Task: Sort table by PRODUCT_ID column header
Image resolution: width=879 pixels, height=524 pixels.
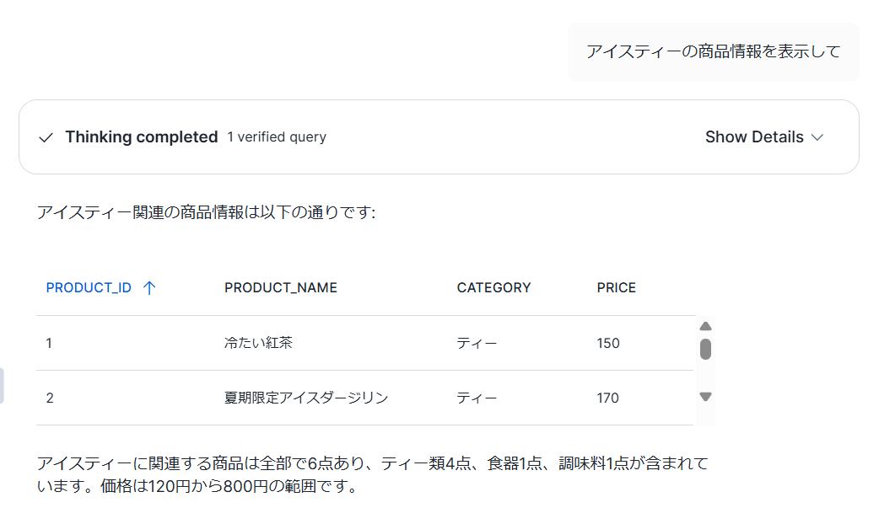Action: (89, 288)
